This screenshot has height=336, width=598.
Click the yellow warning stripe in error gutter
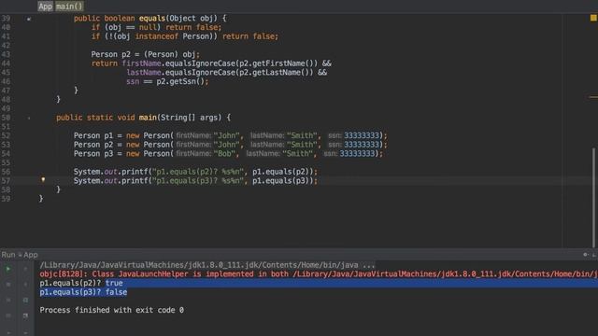[x=593, y=97]
